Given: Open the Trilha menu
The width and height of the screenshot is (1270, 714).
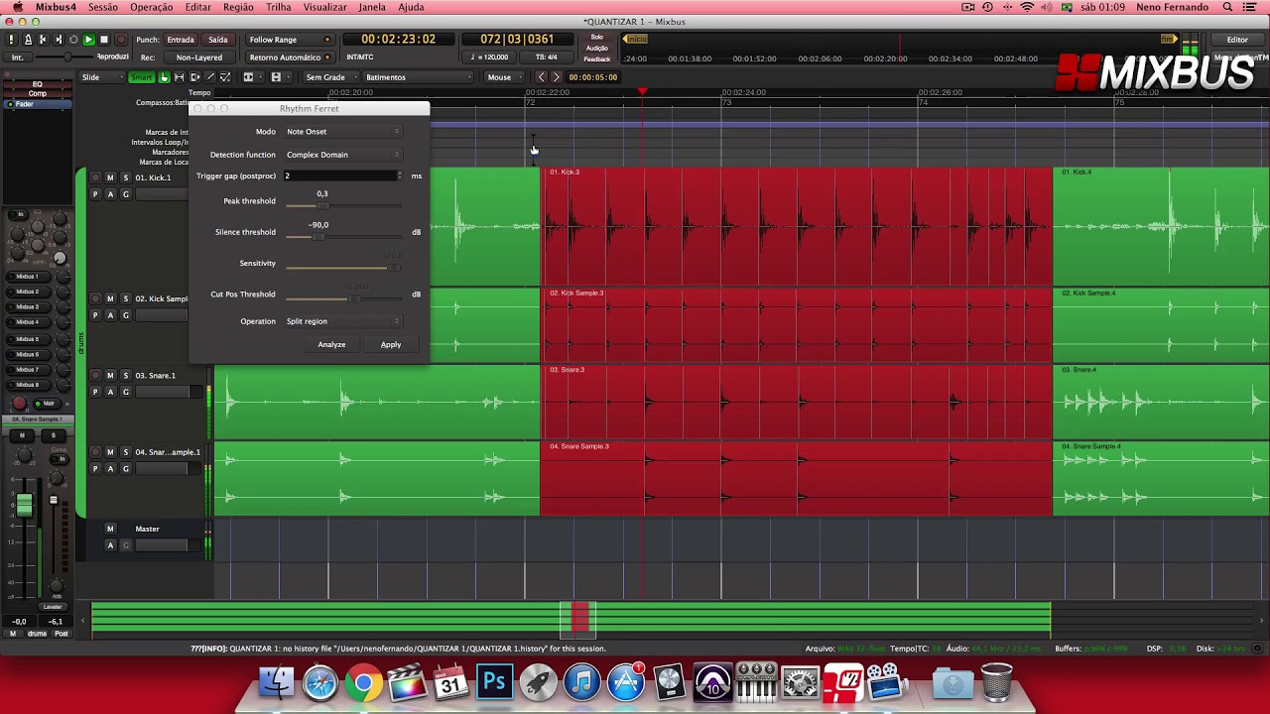Looking at the screenshot, I should click(279, 7).
